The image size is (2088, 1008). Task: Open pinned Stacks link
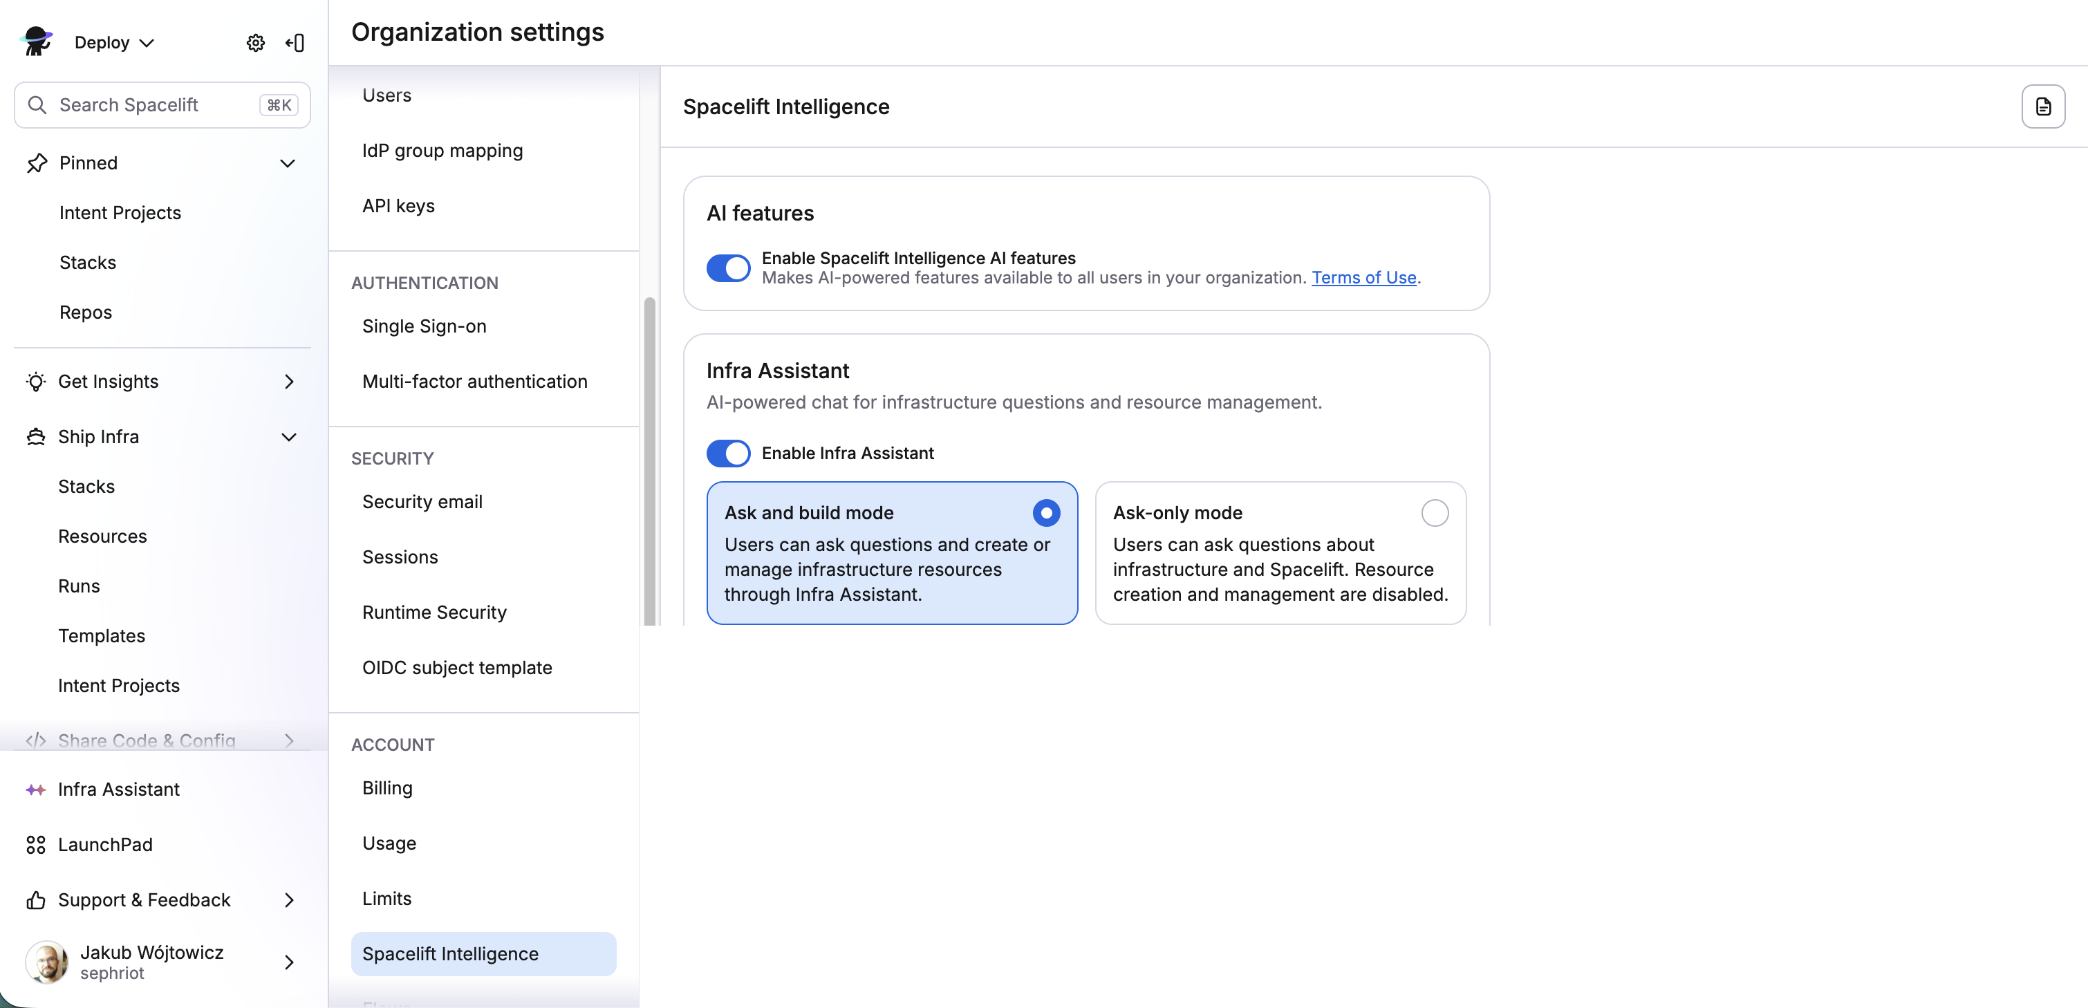click(x=88, y=263)
